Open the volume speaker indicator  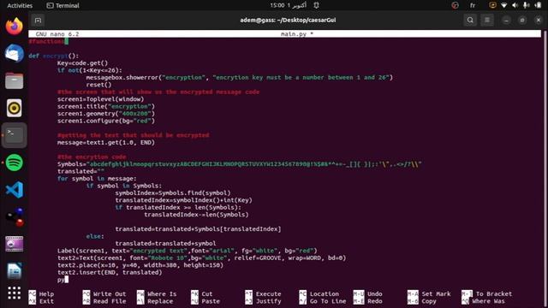pos(515,5)
